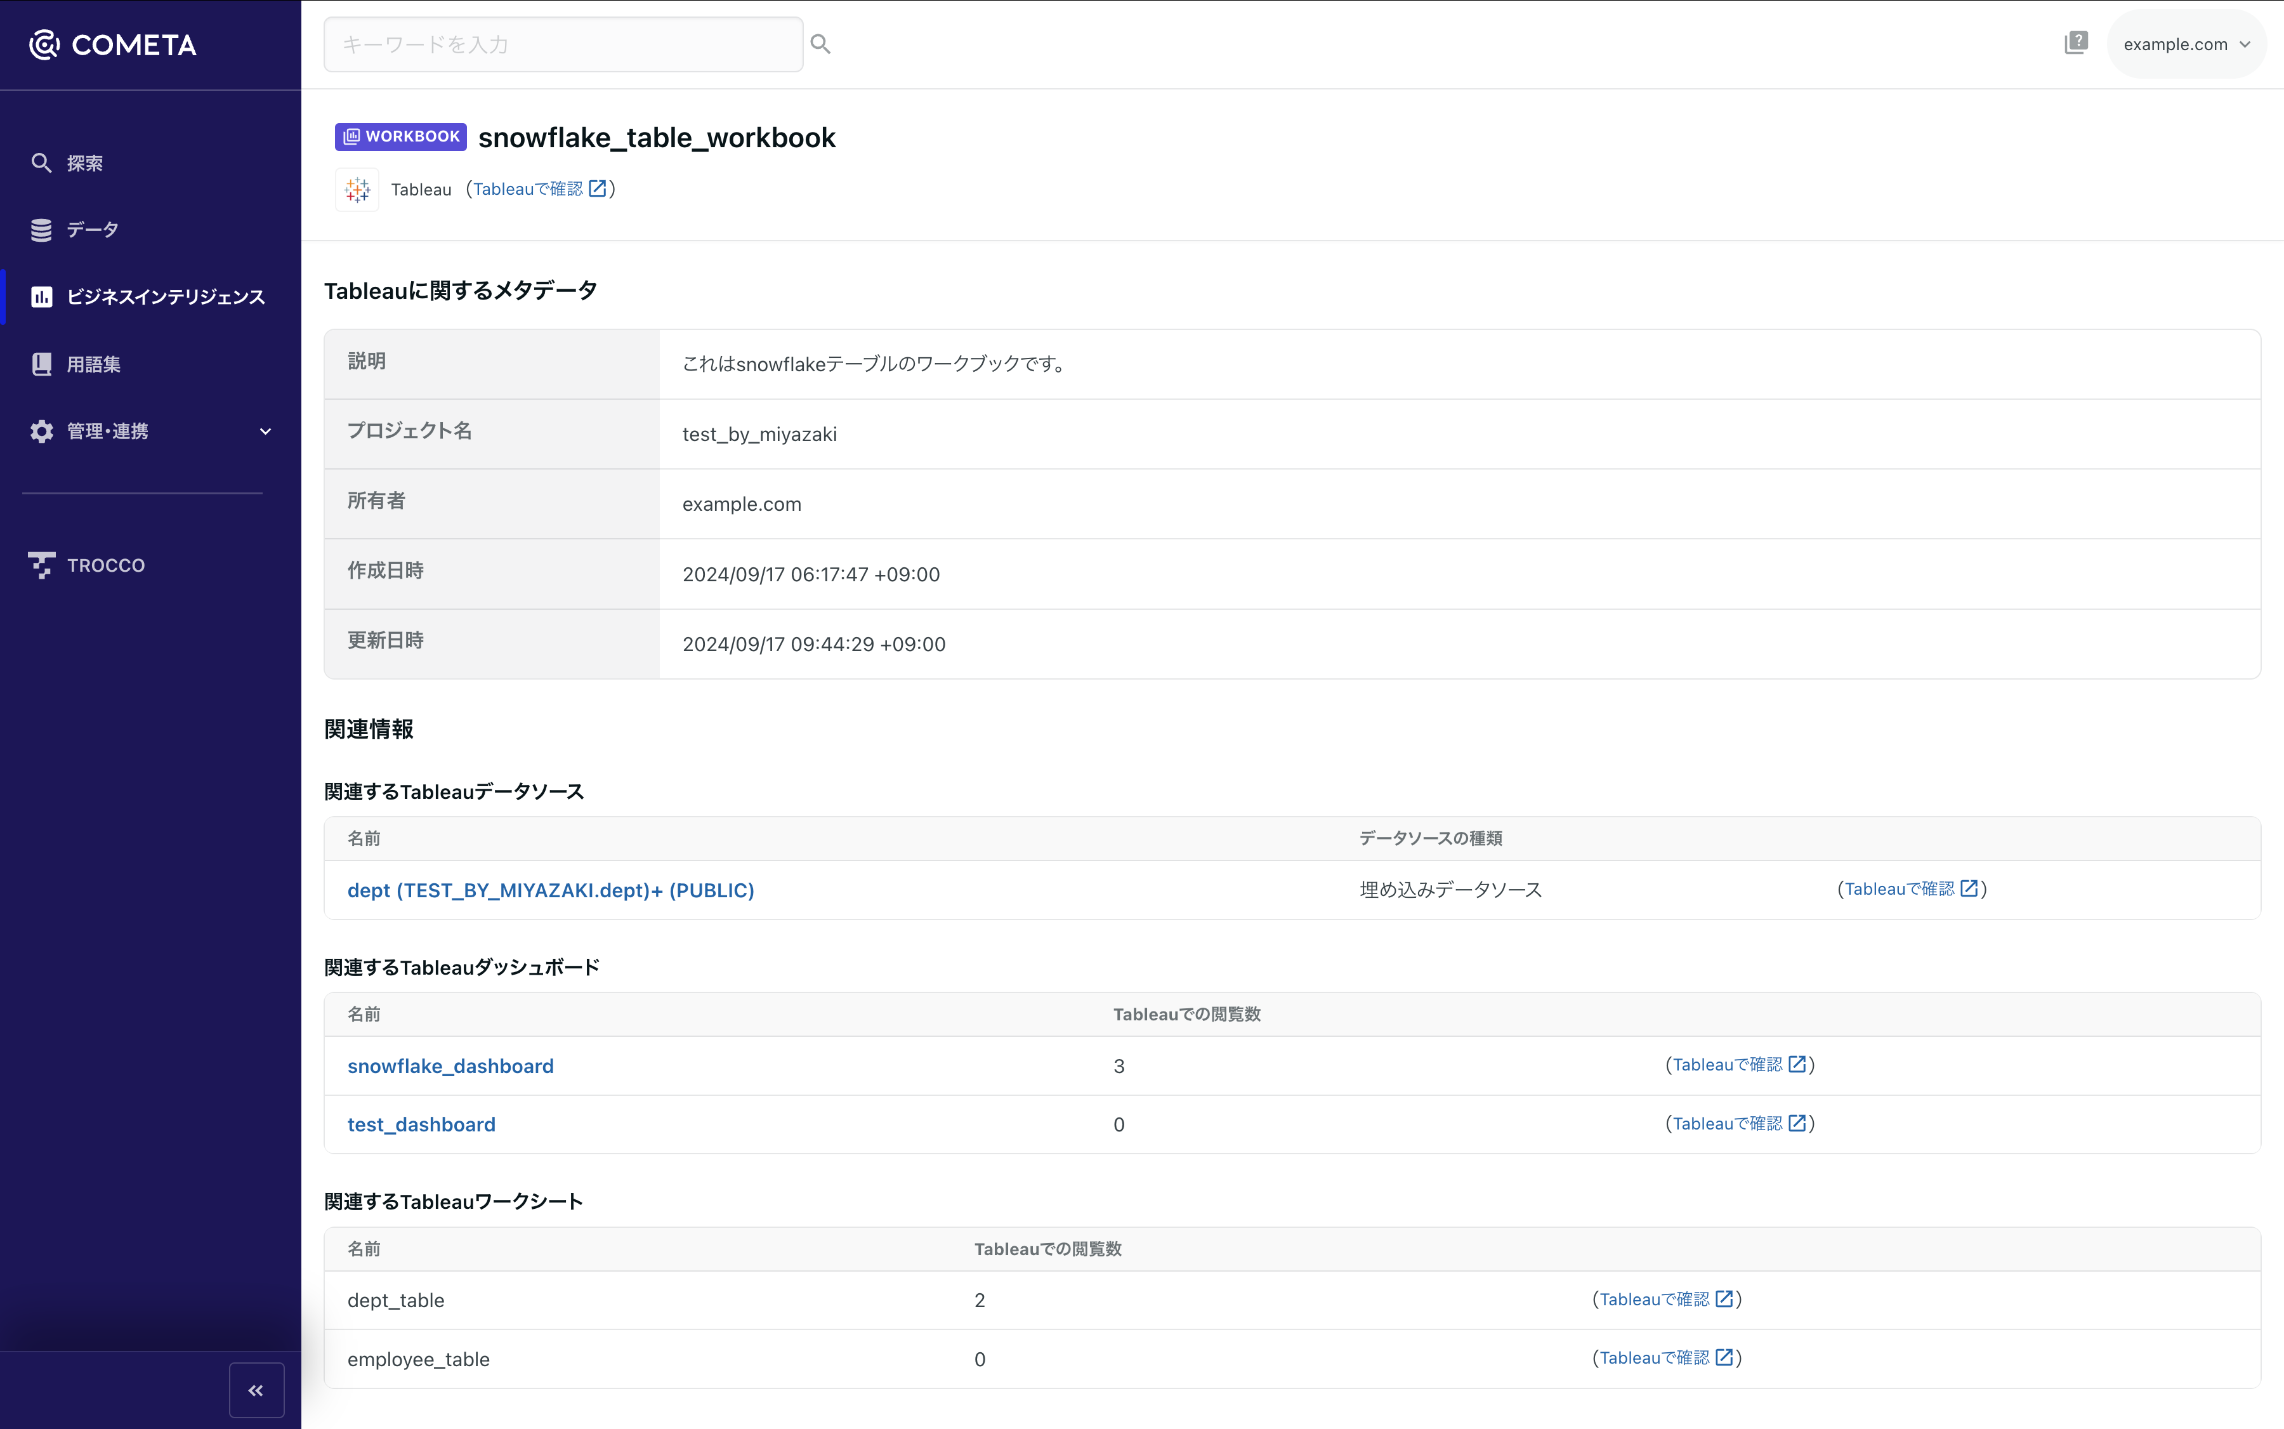2284x1429 pixels.
Task: Open the example.com account dropdown
Action: pos(2186,44)
